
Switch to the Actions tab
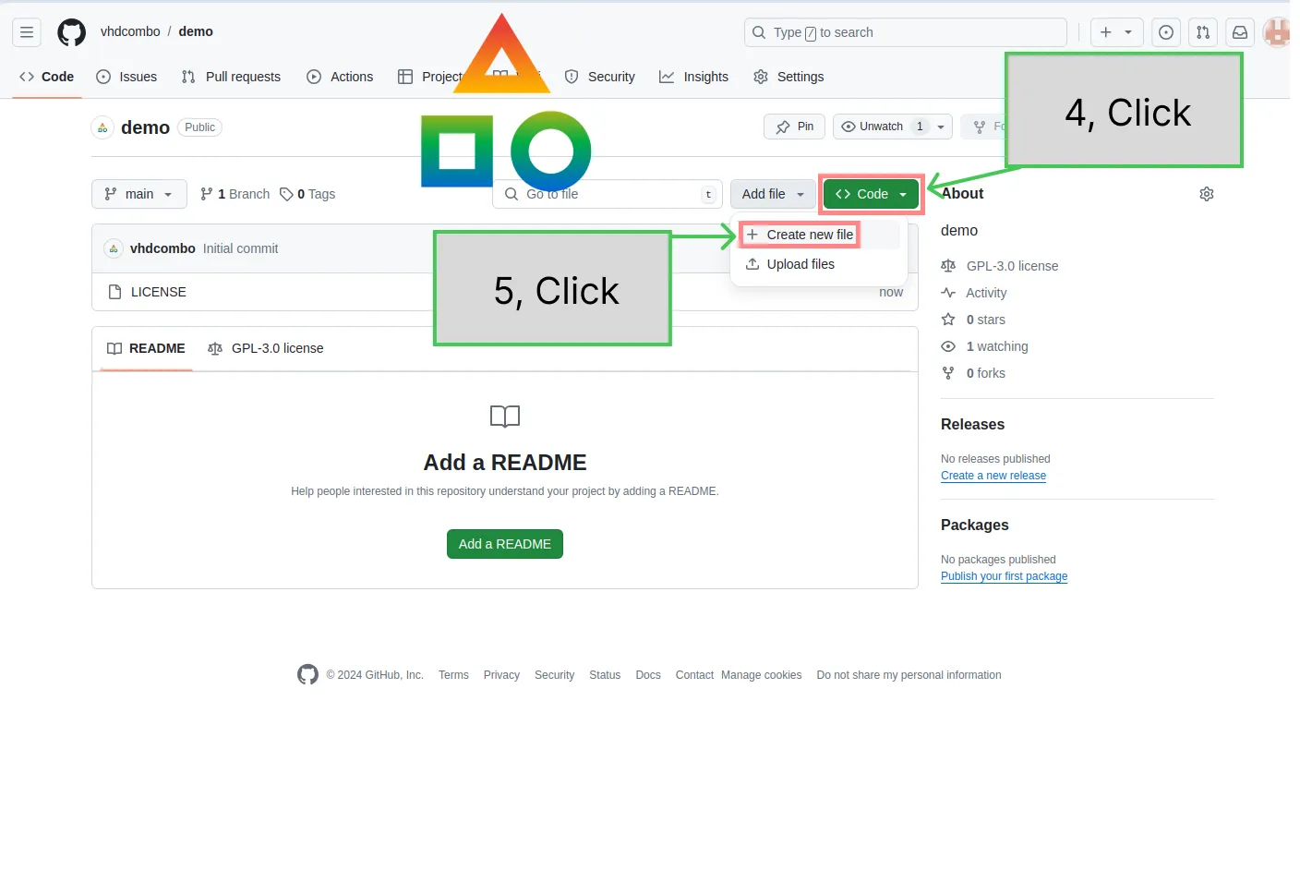(x=340, y=77)
